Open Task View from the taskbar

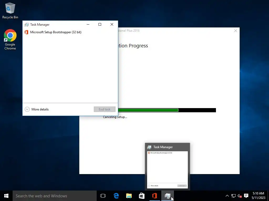[103, 196]
